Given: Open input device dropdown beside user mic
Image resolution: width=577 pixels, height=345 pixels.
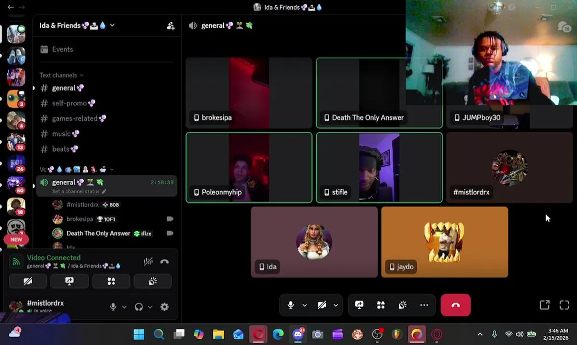Looking at the screenshot, I should pyautogui.click(x=124, y=307).
